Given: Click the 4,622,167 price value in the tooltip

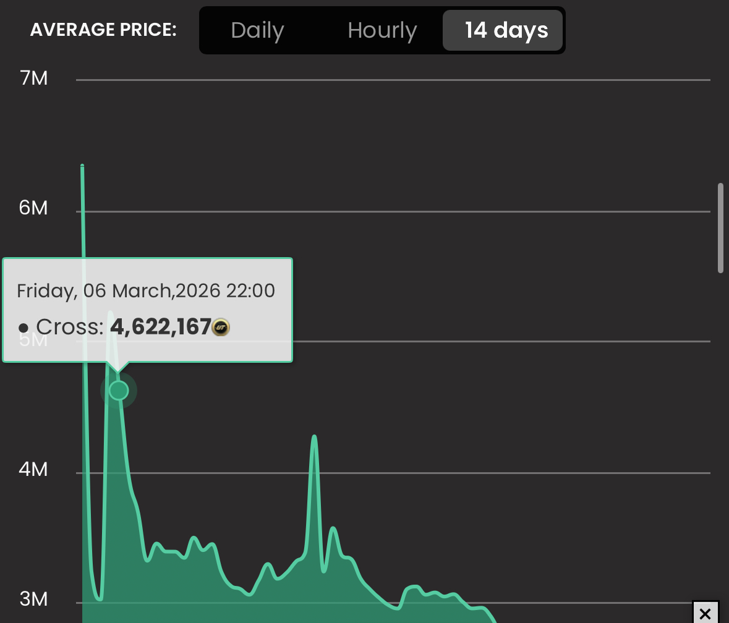Looking at the screenshot, I should (160, 326).
